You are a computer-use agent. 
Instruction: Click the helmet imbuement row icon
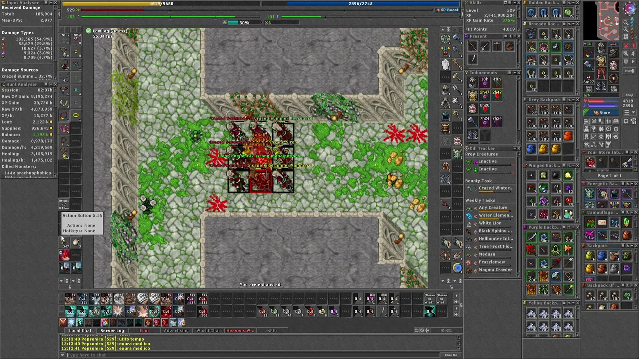click(472, 82)
